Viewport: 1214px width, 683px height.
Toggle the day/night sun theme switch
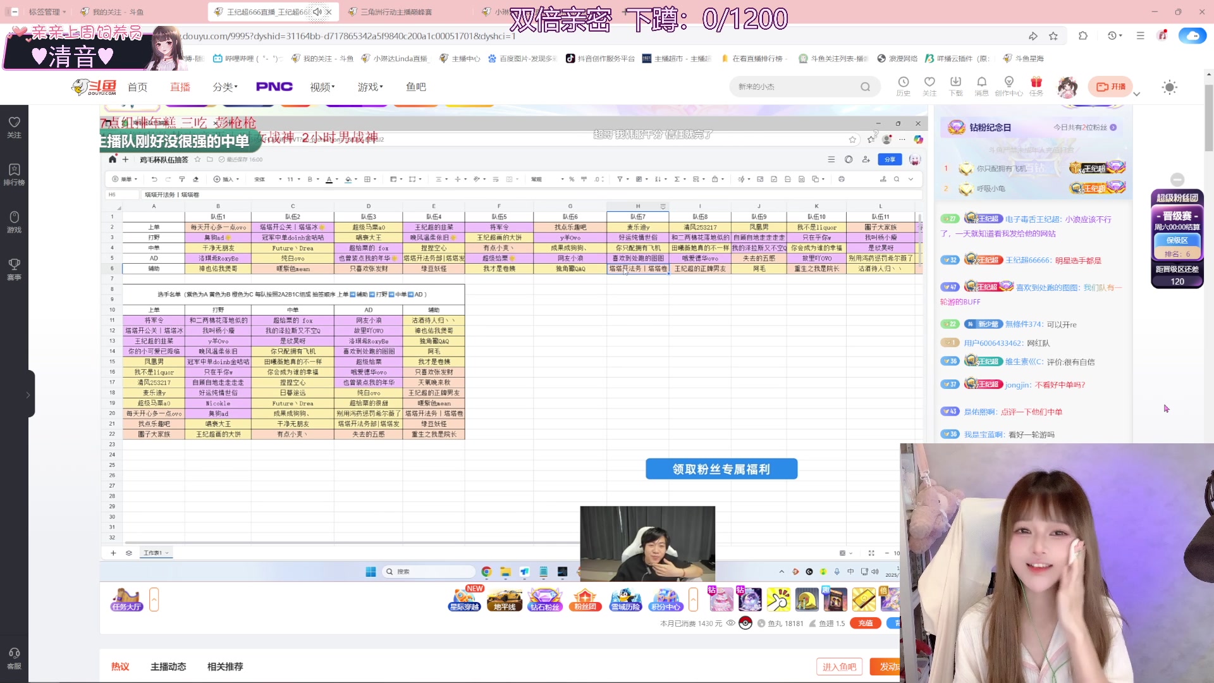coord(1169,87)
